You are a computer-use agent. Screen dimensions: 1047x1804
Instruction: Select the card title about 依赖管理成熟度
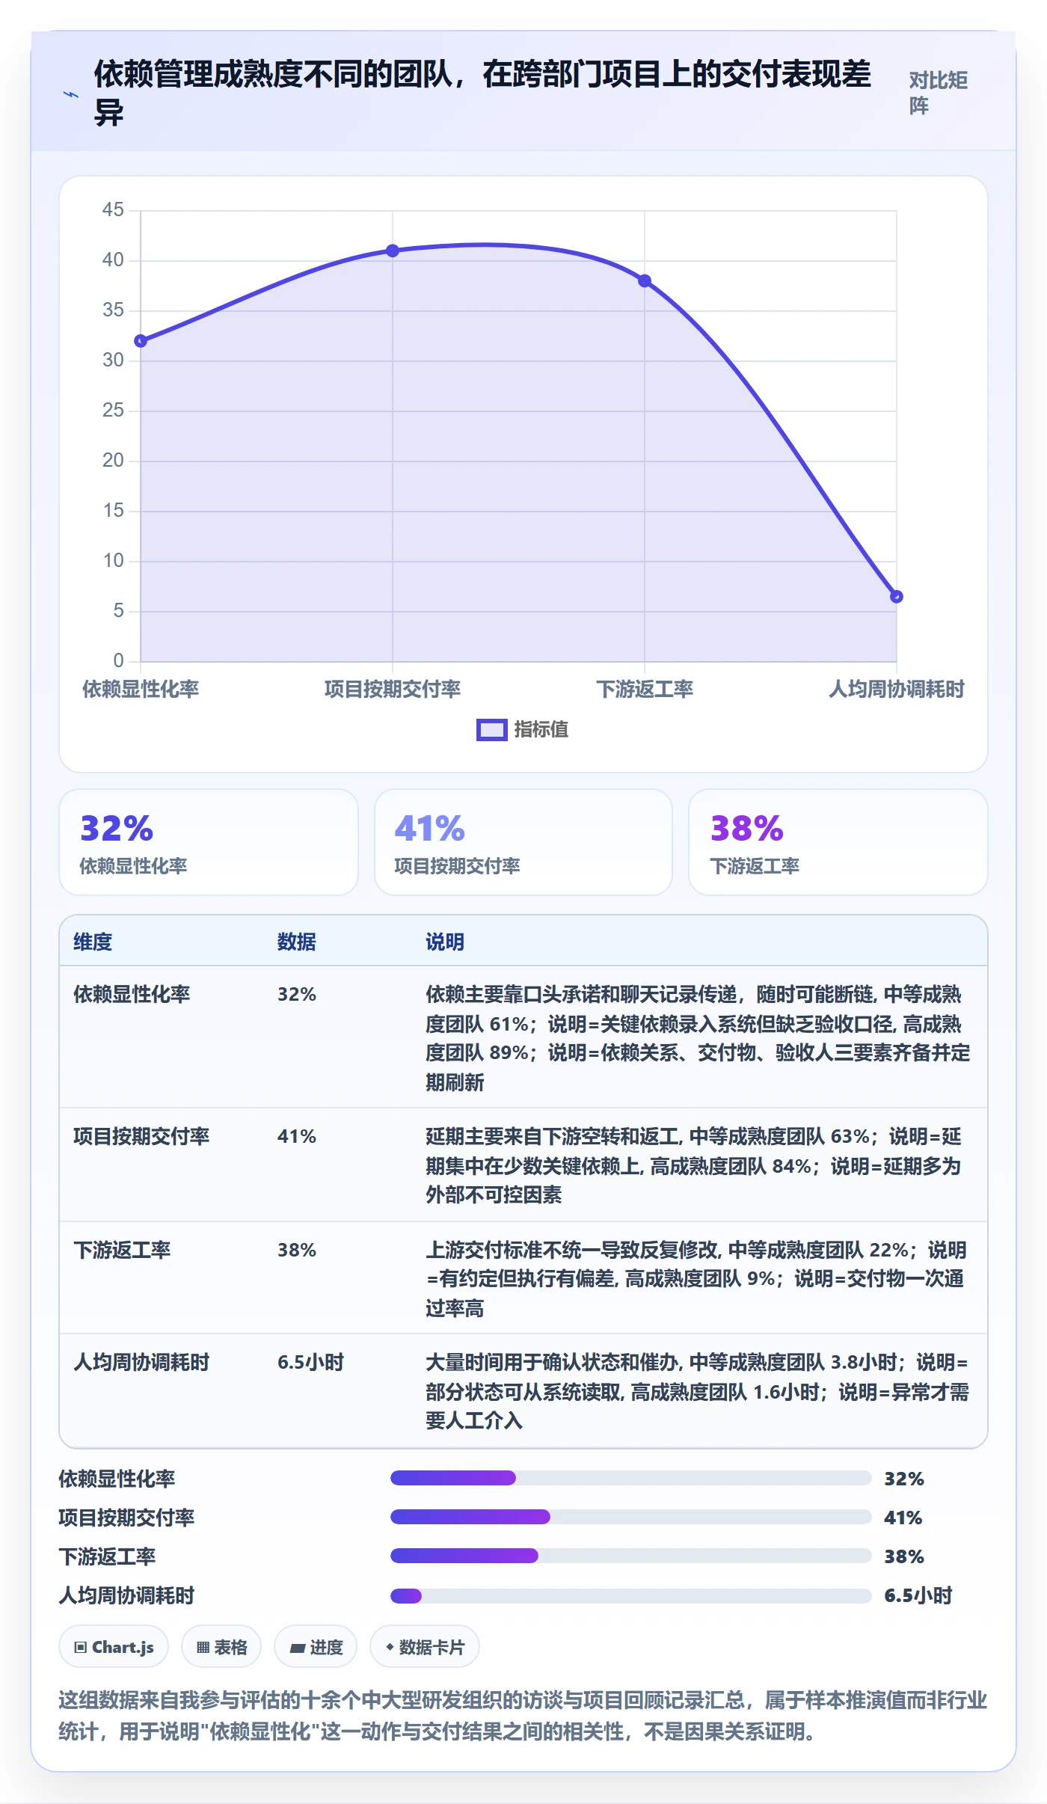[x=482, y=93]
